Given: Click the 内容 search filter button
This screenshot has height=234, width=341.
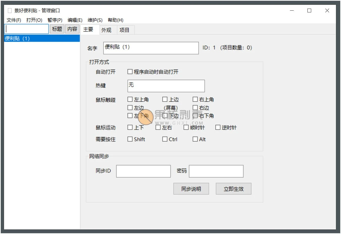Looking at the screenshot, I should tap(72, 29).
